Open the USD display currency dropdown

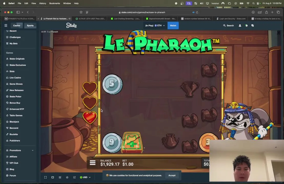pos(85,177)
